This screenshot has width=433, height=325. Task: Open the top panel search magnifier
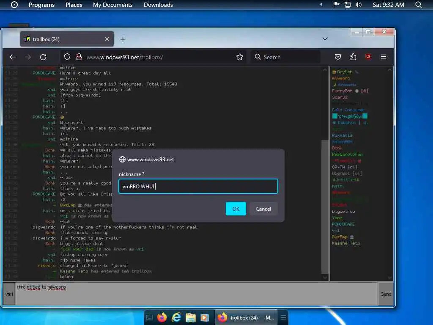click(418, 5)
